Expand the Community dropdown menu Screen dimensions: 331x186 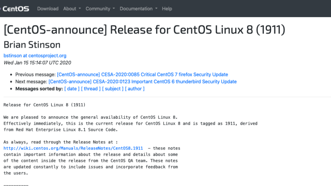point(100,9)
